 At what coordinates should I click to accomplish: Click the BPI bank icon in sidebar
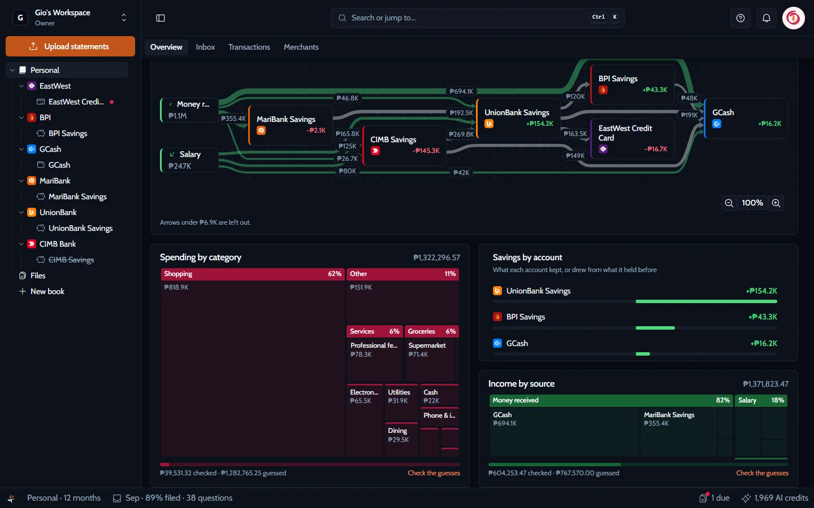pyautogui.click(x=32, y=117)
